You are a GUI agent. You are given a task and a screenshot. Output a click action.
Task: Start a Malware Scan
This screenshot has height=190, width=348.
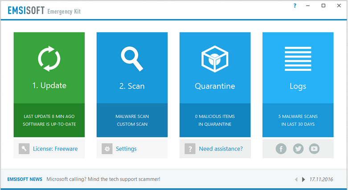(132, 117)
